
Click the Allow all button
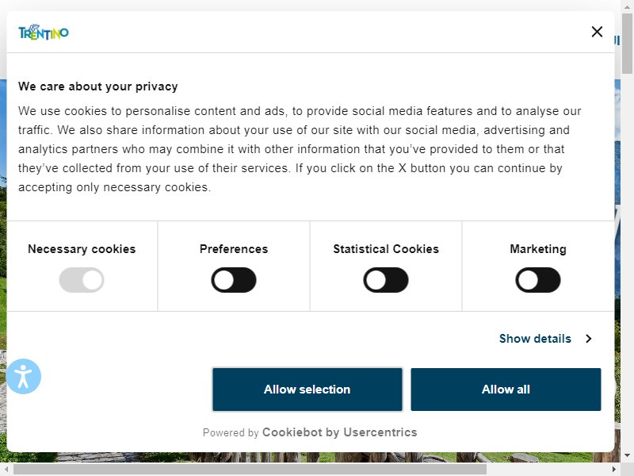point(506,390)
